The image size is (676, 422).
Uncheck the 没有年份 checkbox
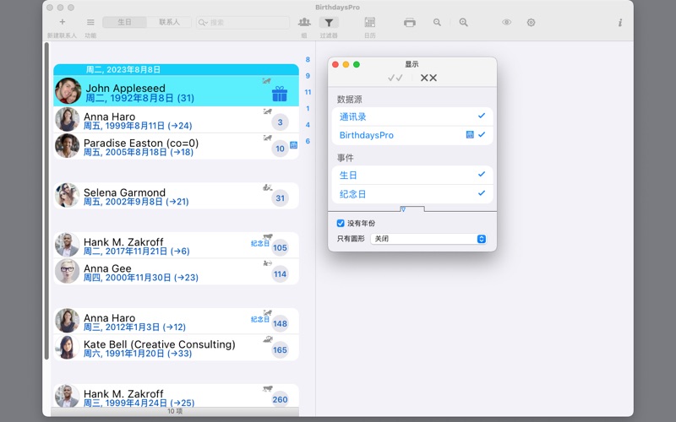[341, 224]
